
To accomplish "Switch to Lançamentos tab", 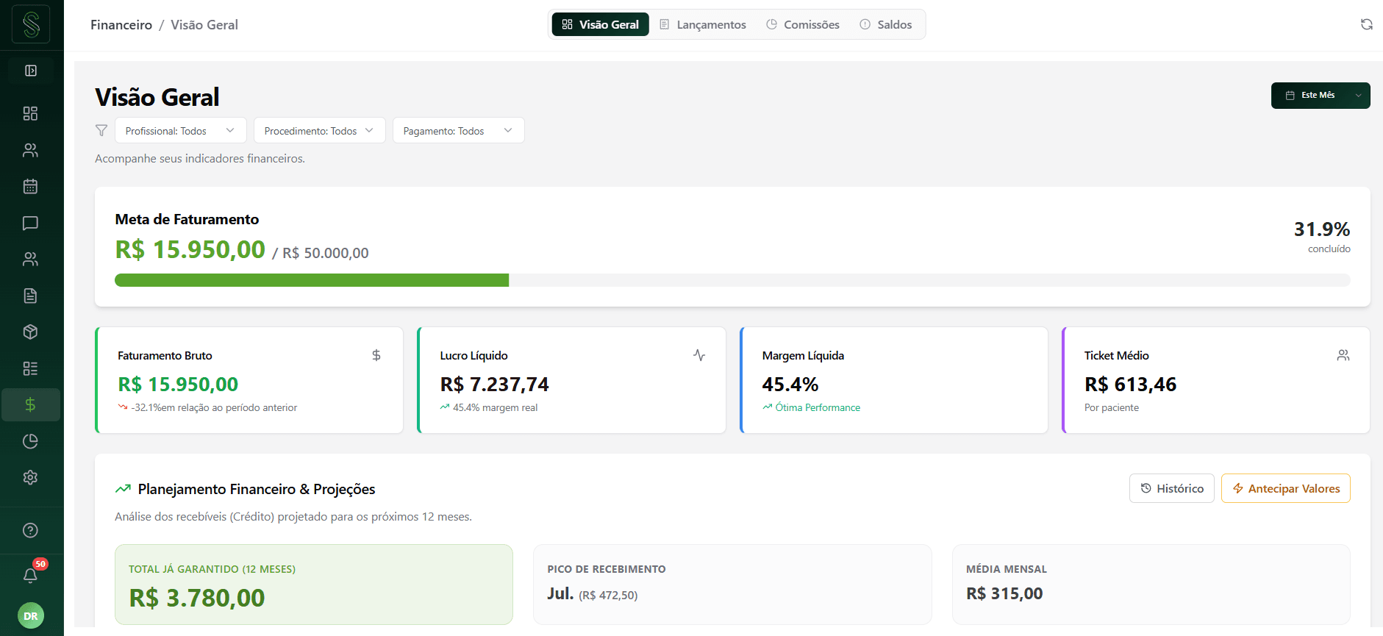I will click(703, 24).
